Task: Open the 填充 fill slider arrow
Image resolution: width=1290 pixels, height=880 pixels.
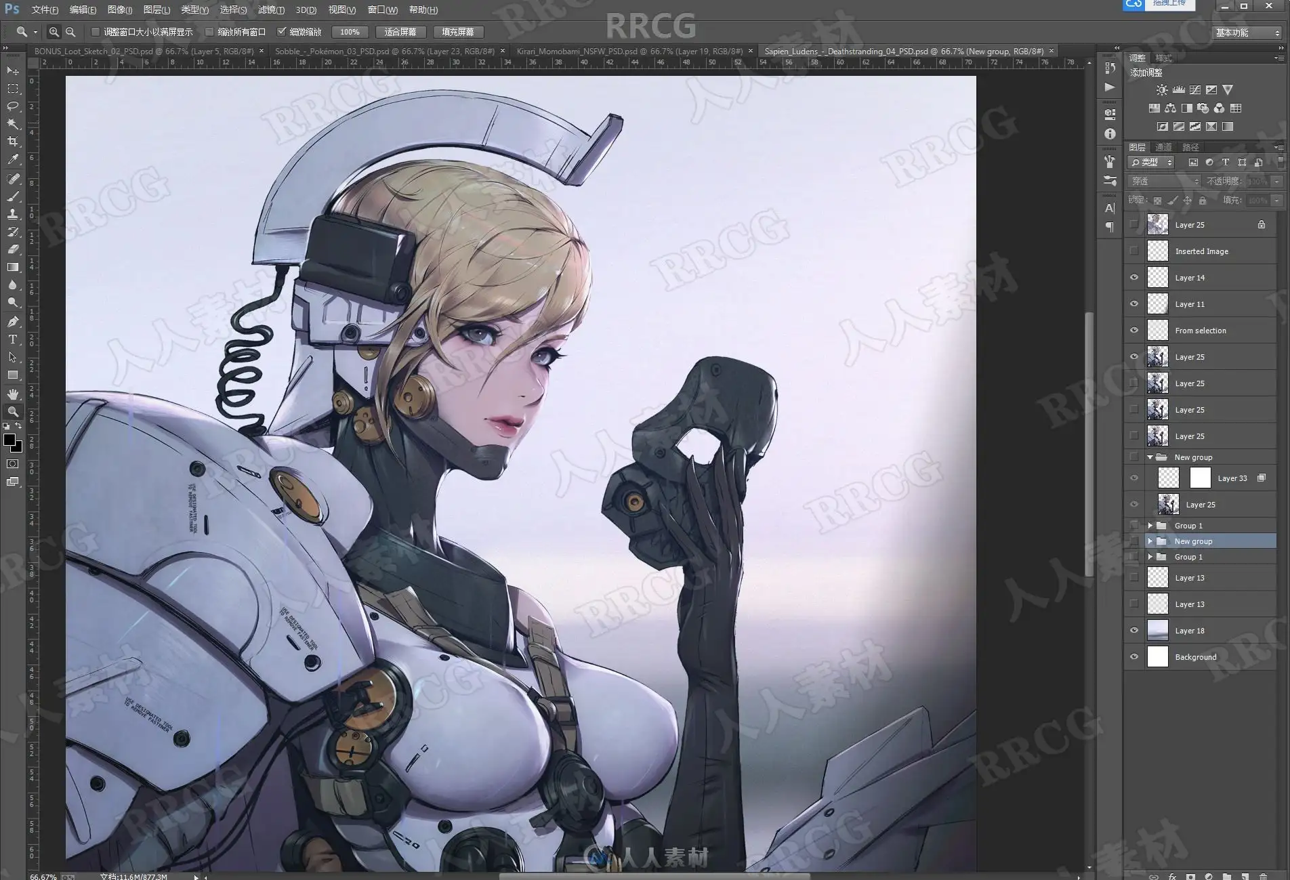Action: coord(1277,201)
